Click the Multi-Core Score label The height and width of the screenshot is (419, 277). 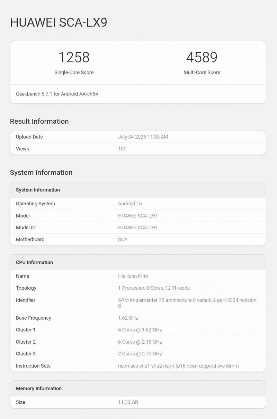point(202,73)
